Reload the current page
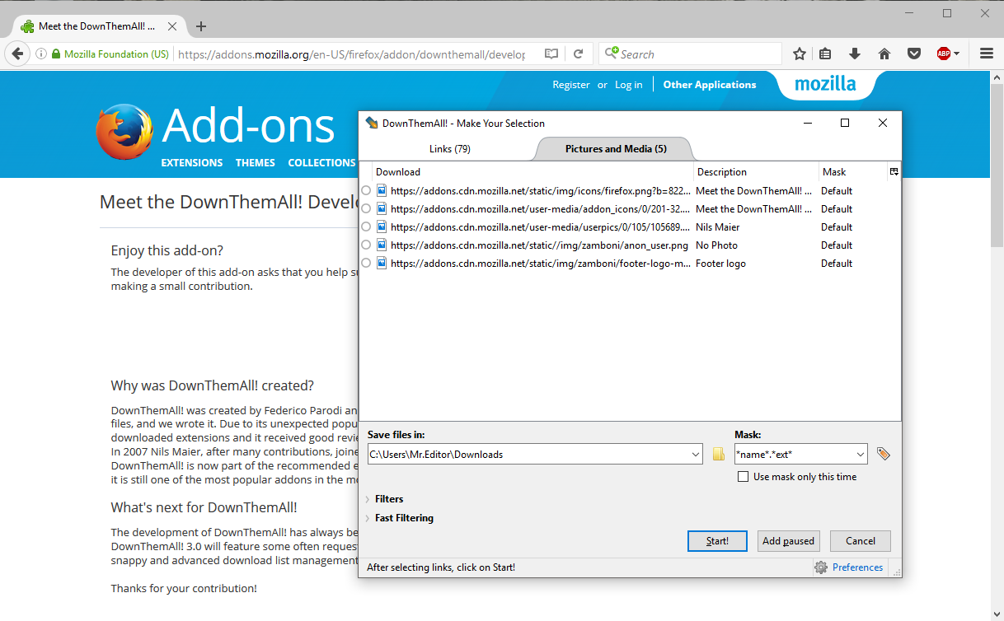Screen dimensions: 1004x621 click(x=579, y=54)
